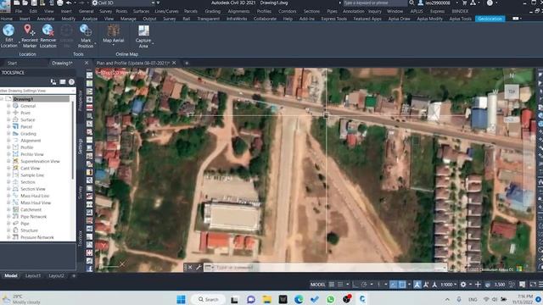This screenshot has width=543, height=305.
Task: Click the workspace switching gear icon in status bar
Action: (463, 285)
